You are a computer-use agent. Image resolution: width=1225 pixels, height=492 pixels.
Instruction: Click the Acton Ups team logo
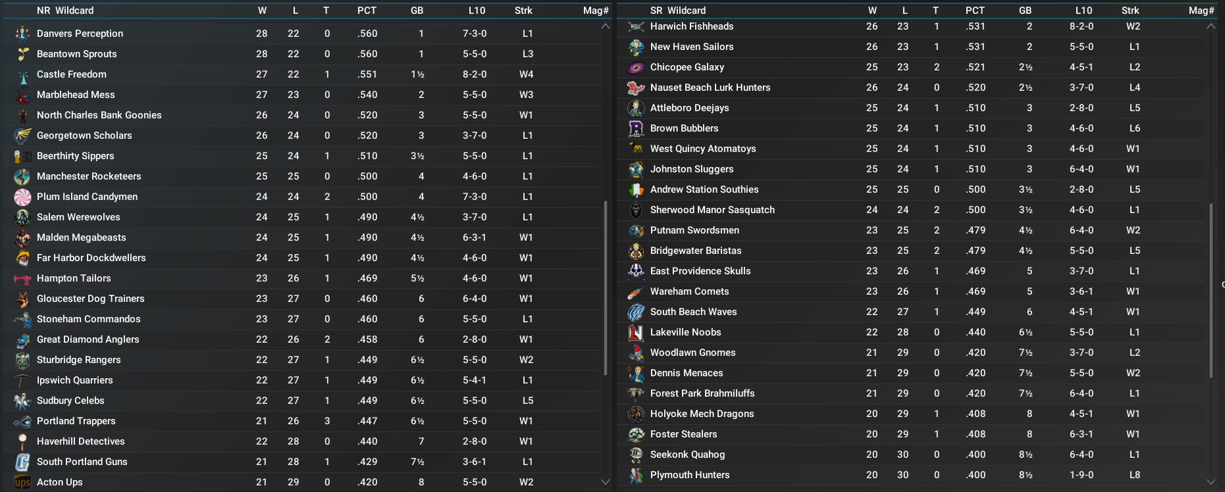(22, 483)
